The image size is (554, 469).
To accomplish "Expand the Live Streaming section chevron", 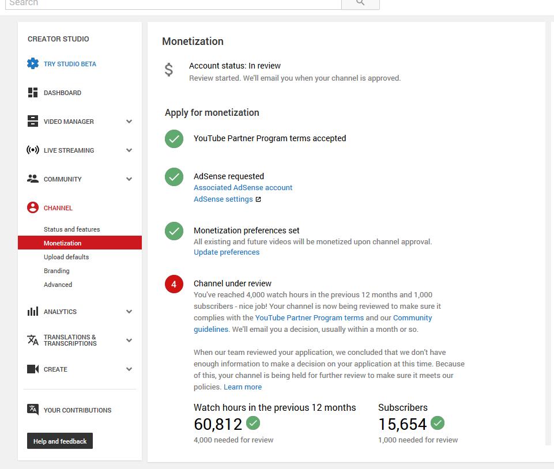I will 129,150.
